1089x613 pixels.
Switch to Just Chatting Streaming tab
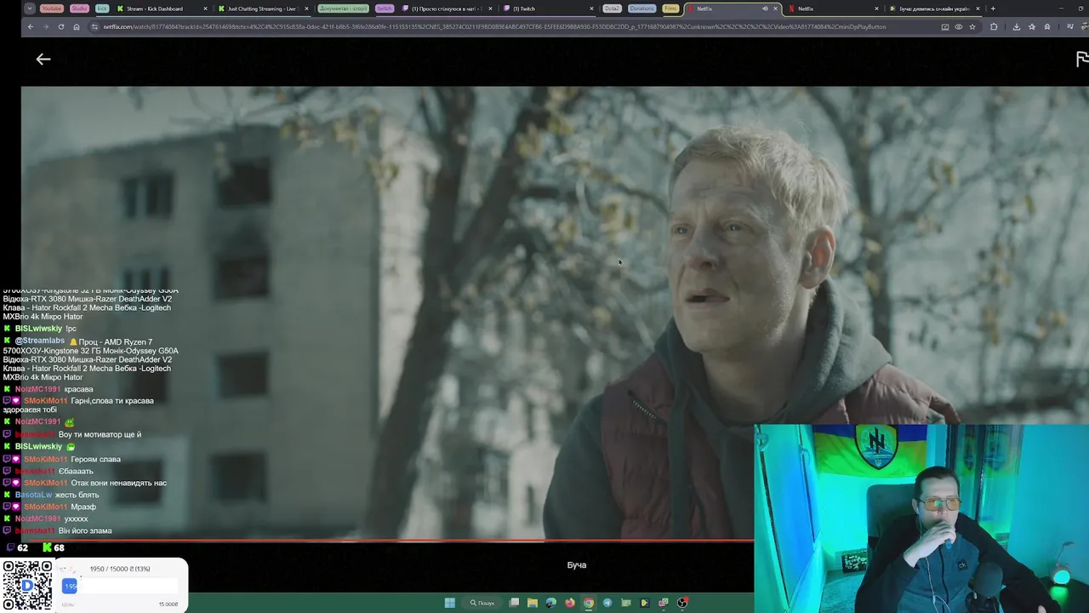[264, 9]
